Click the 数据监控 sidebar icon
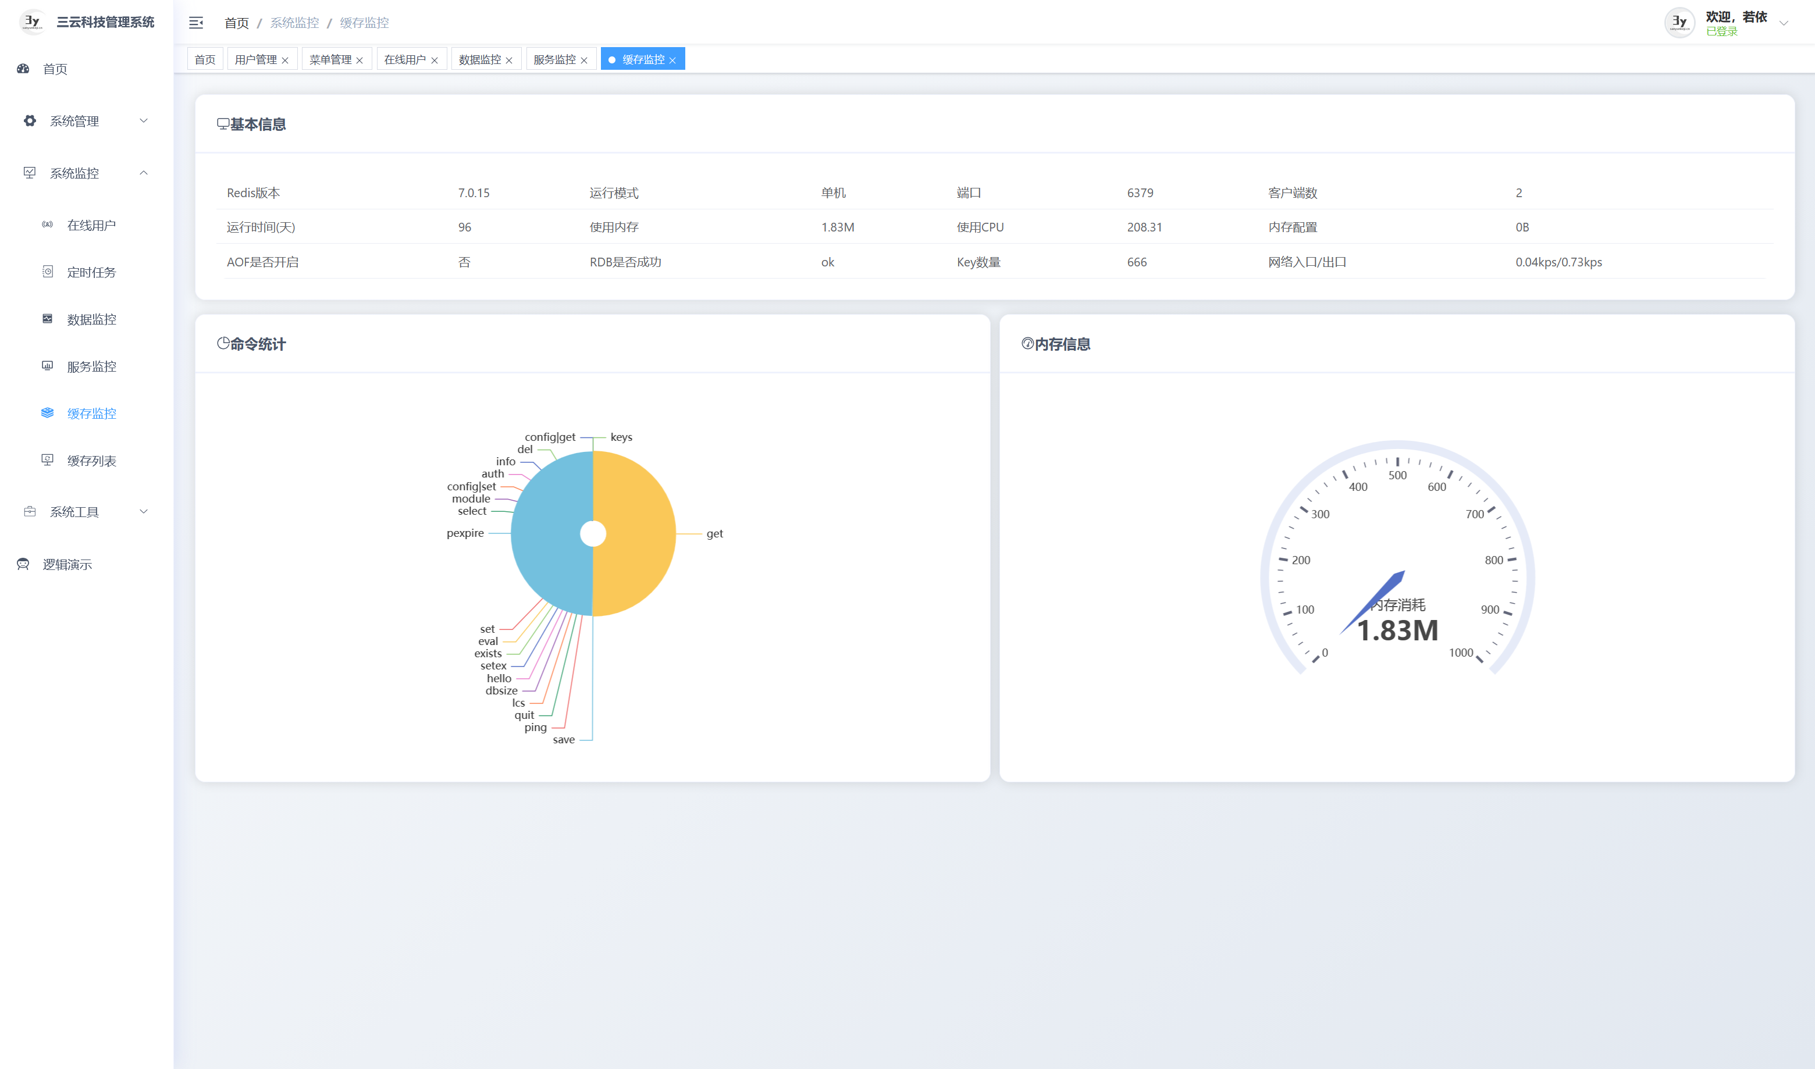 pos(48,318)
